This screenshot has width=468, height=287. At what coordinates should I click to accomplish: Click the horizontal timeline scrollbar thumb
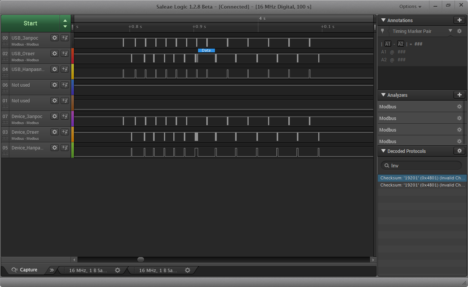140,259
